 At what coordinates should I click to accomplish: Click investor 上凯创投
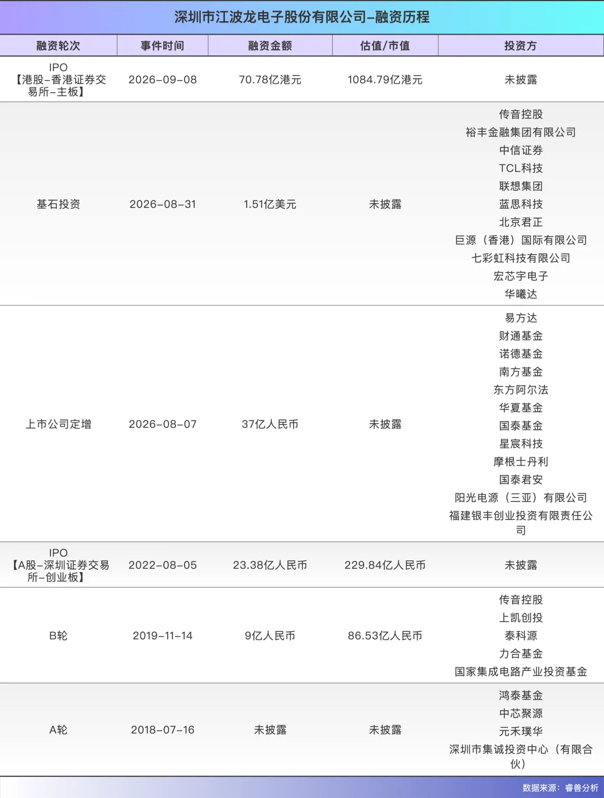point(521,617)
